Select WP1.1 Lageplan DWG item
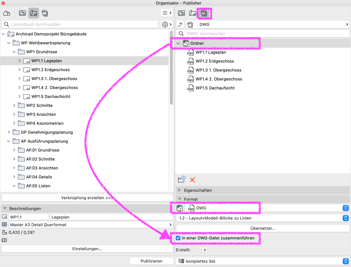The height and width of the screenshot is (267, 351). (x=207, y=52)
